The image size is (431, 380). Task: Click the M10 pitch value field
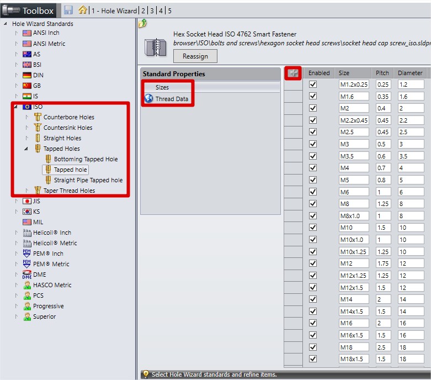382,228
